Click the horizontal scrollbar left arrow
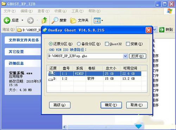 tap(65, 127)
